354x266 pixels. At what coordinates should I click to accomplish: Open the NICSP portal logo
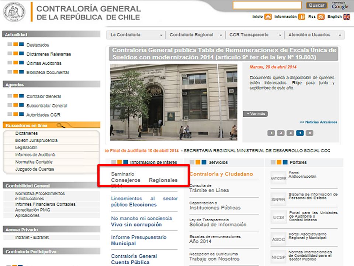278,257
